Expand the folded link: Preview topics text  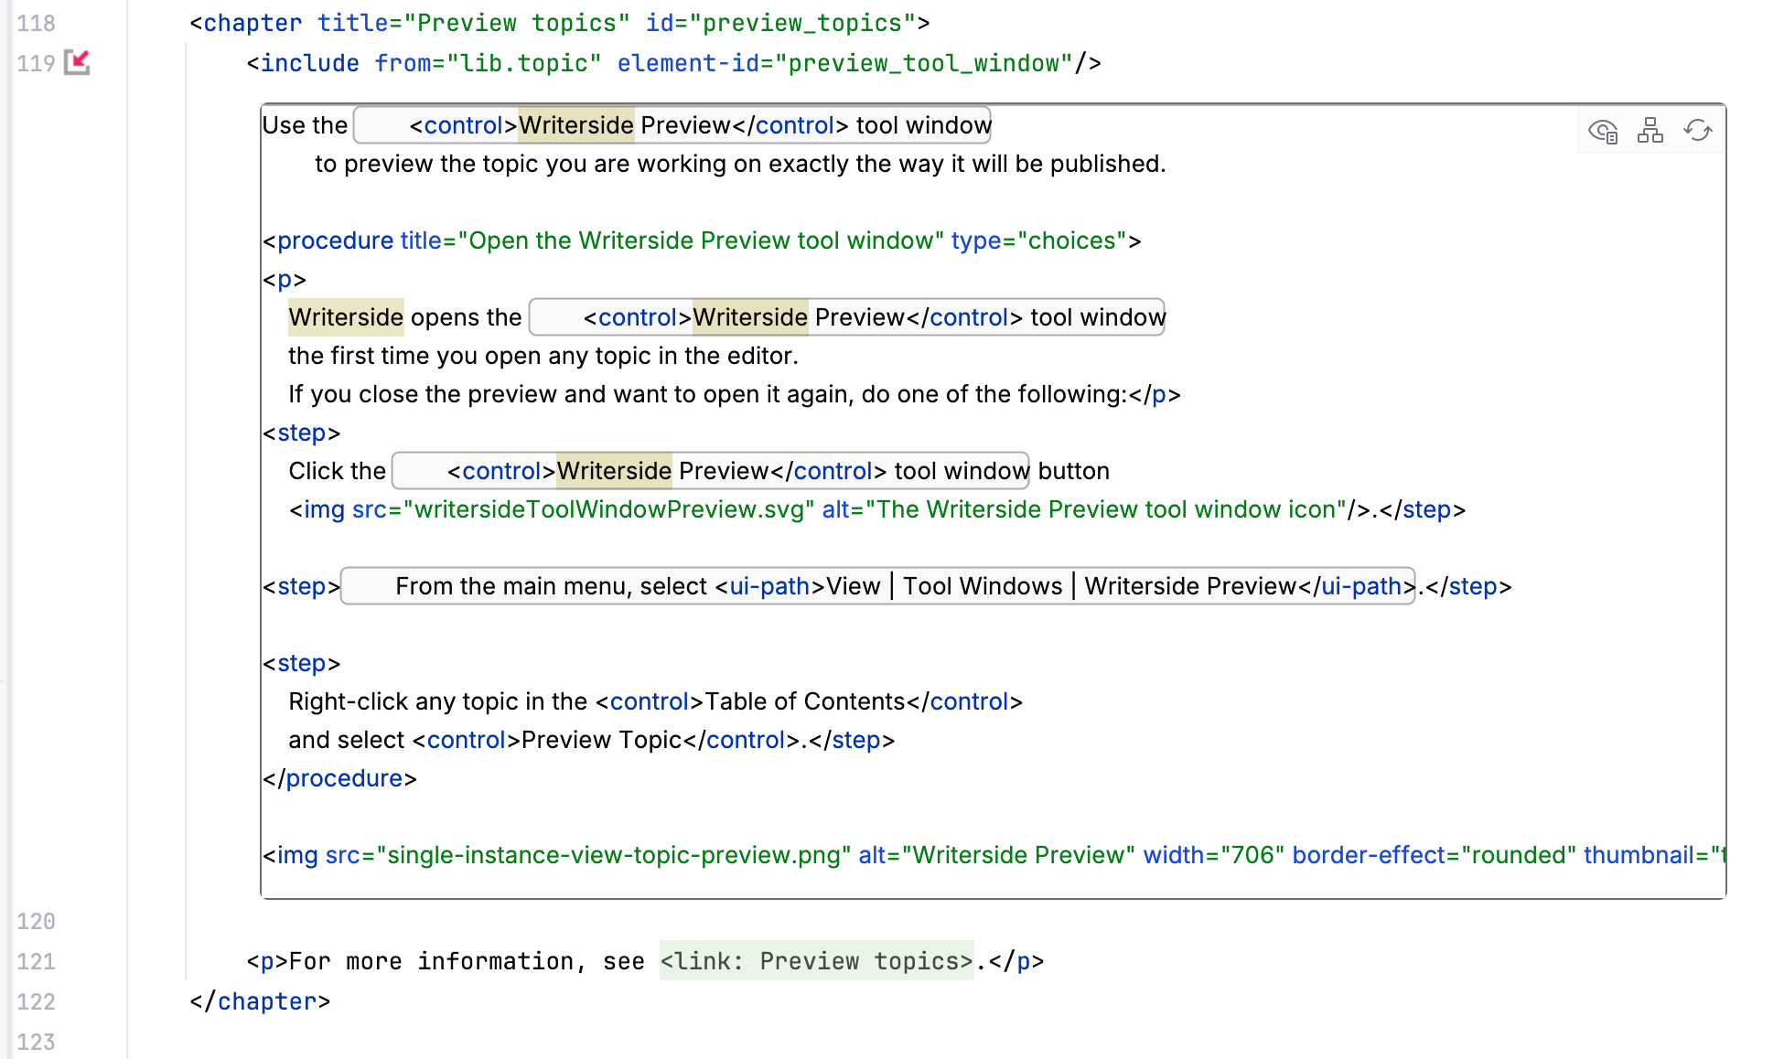[816, 961]
